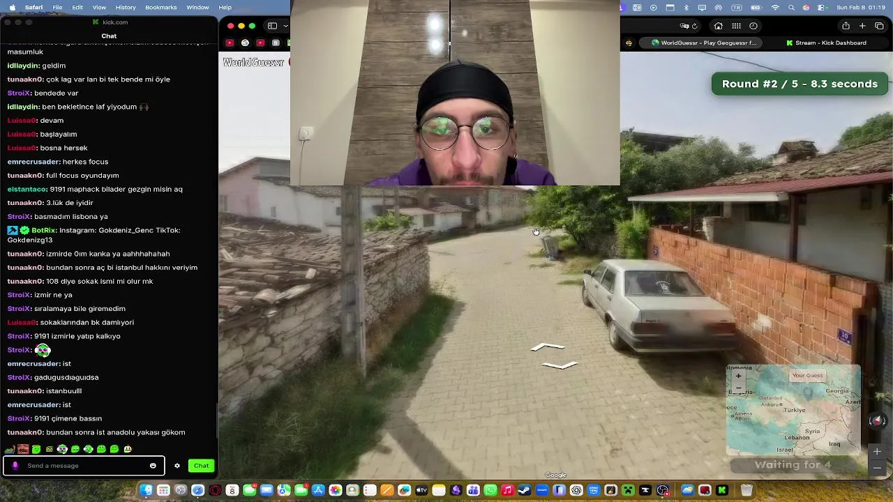The width and height of the screenshot is (893, 502).
Task: Open the View menu
Action: tap(99, 7)
